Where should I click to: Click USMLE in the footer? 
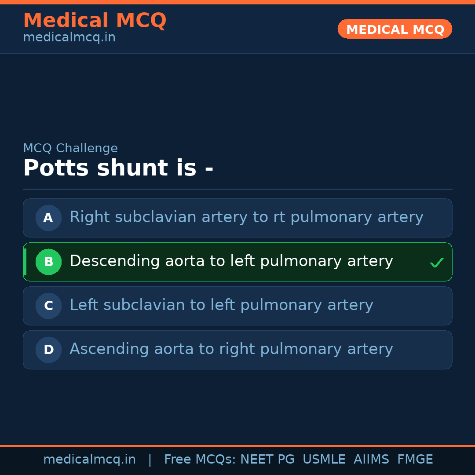[324, 460]
